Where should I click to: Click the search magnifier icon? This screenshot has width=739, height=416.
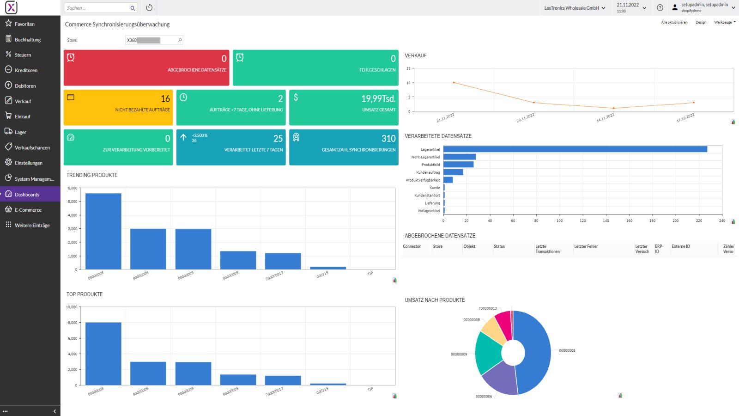(133, 8)
